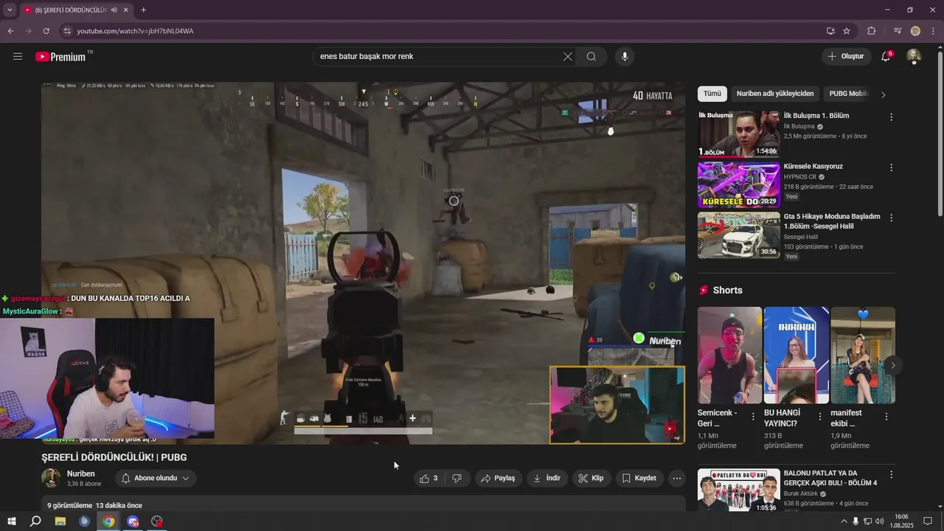Open the account avatar menu
This screenshot has width=944, height=531.
914,56
